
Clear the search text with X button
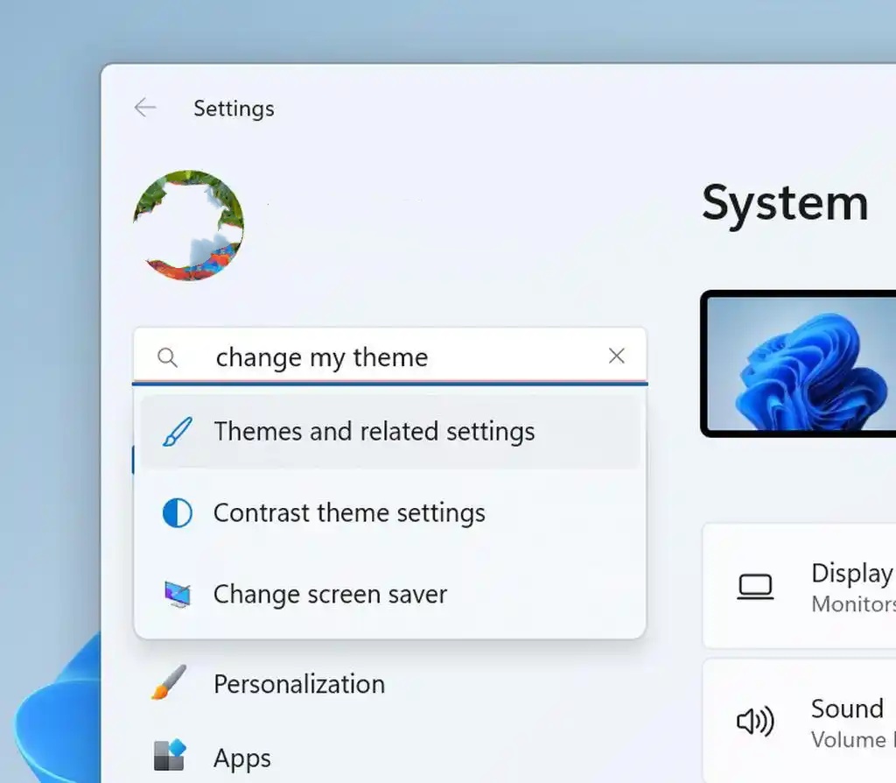[x=617, y=356]
